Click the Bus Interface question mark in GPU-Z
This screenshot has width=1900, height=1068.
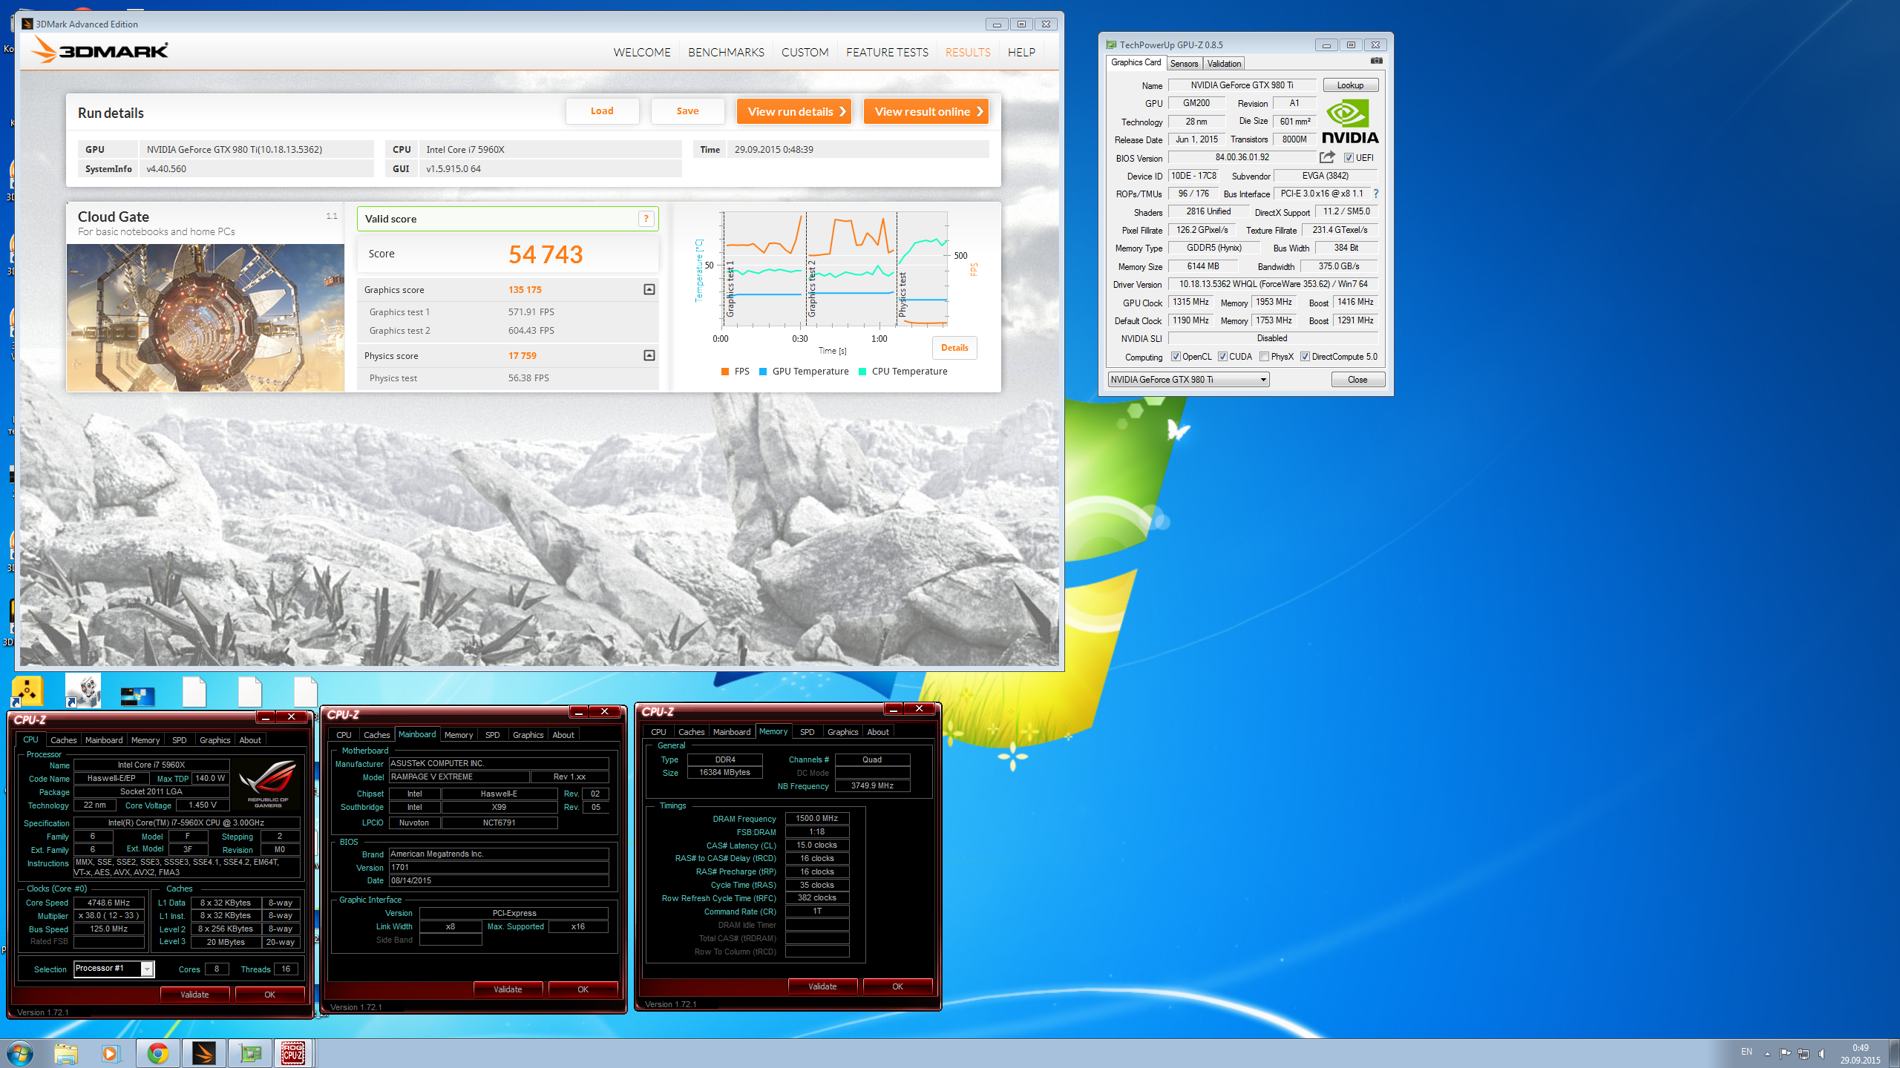(1375, 194)
